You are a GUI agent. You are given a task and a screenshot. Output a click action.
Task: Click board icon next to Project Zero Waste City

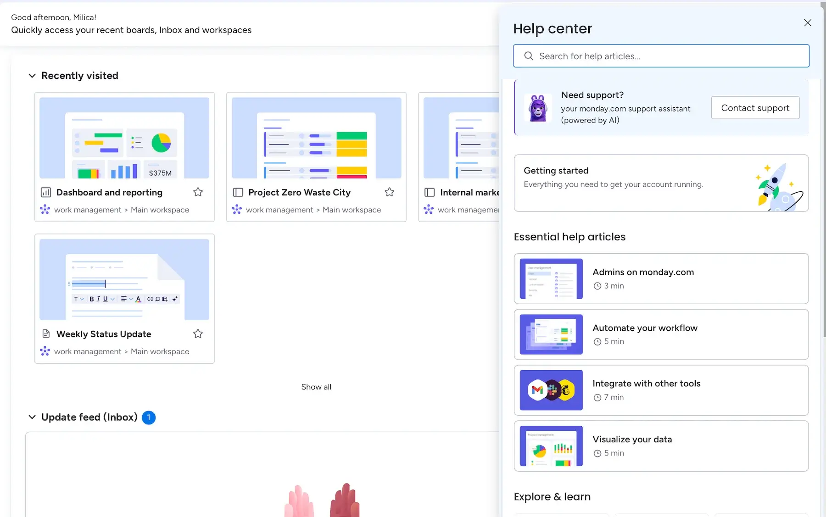(x=238, y=192)
